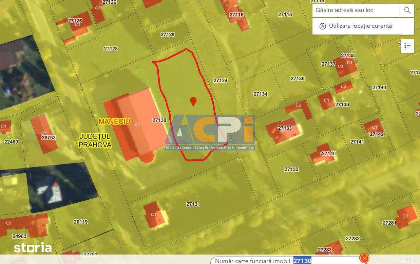Select parcel 27116 on the map
Screen dimensions: 420x264
[x=236, y=15]
